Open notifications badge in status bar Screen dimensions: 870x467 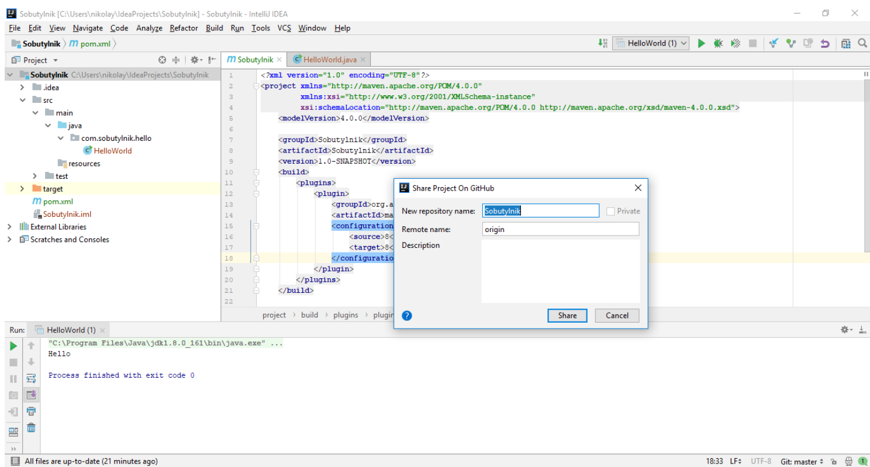862,461
